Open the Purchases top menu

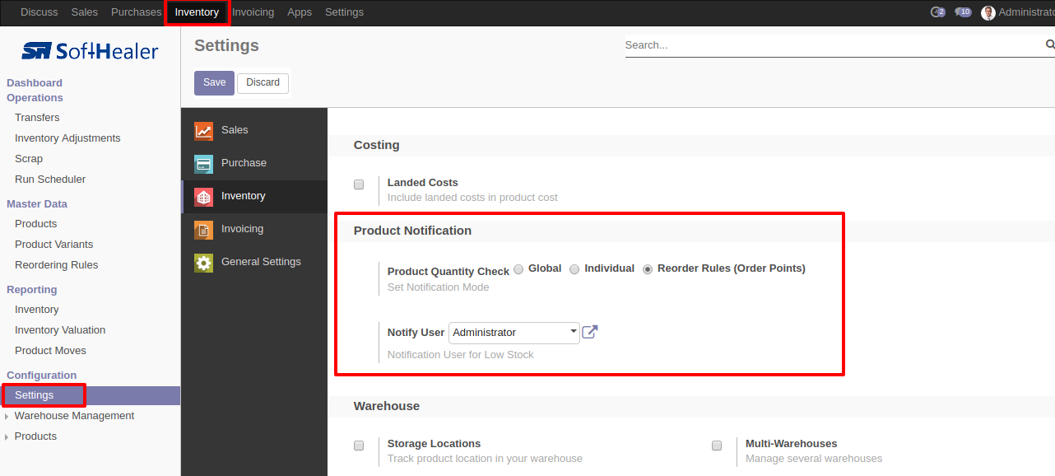coord(137,12)
